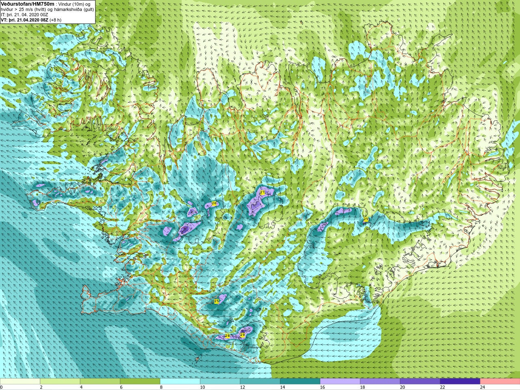520x390 pixels.
Task: Select the yellow gust label 29
Action: point(243,335)
